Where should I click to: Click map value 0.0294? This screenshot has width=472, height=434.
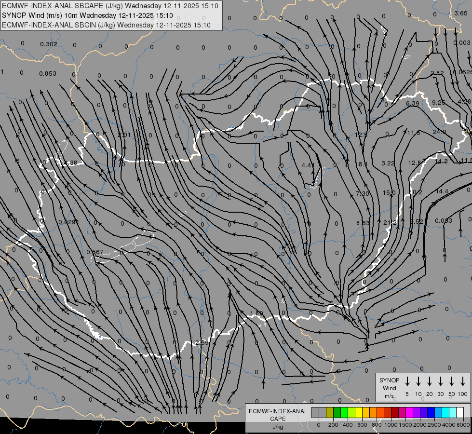point(68,222)
